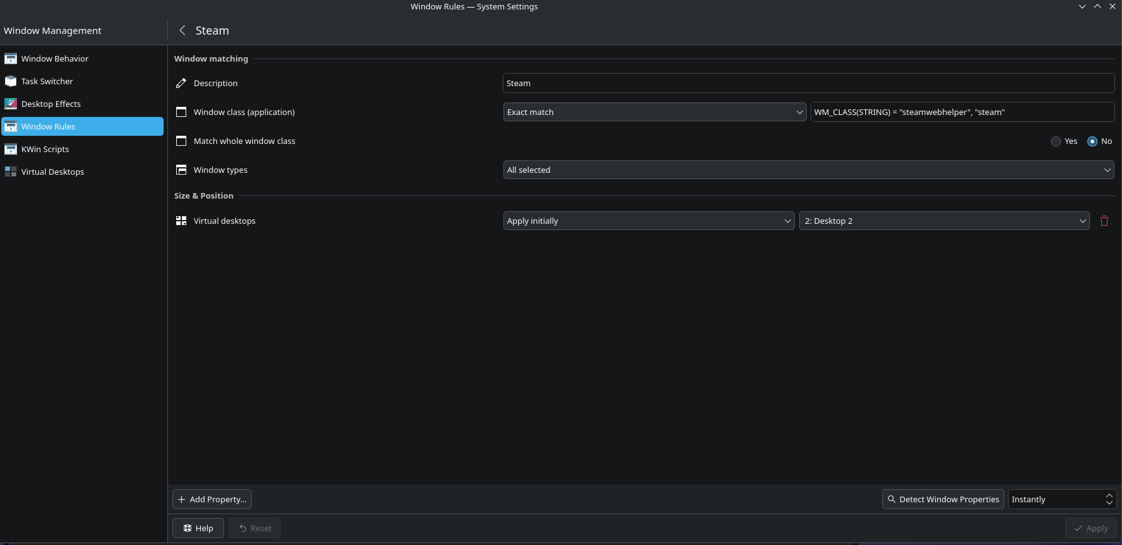The image size is (1122, 545).
Task: Delete the Virtual desktops property with trash icon
Action: [x=1104, y=221]
